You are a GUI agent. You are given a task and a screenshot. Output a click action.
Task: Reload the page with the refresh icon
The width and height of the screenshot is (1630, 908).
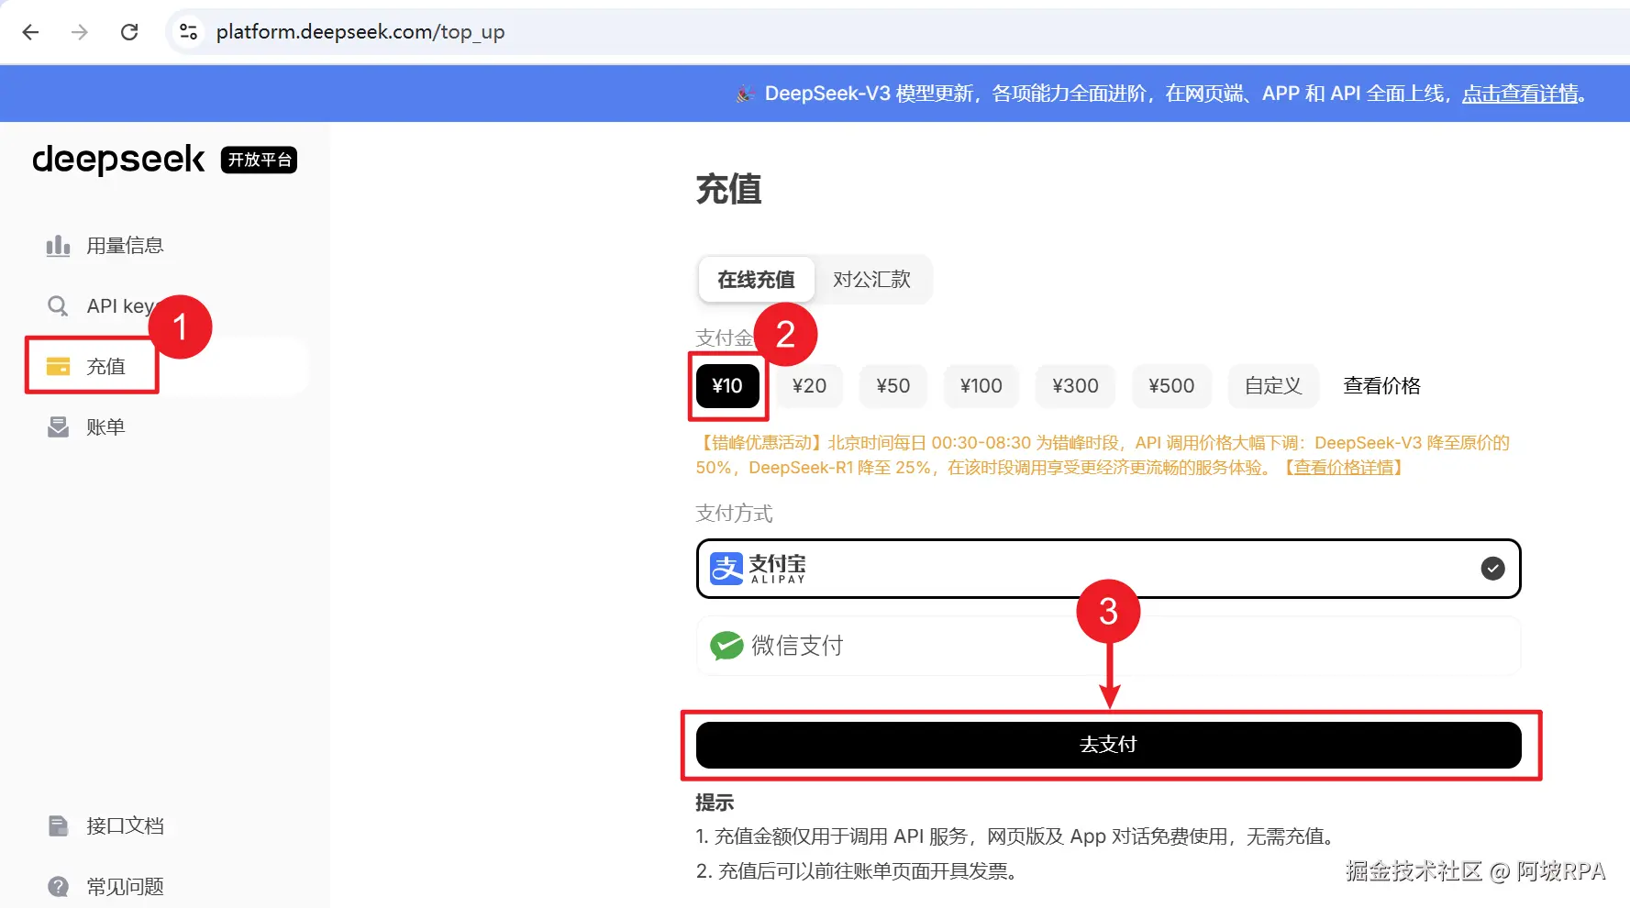coord(129,32)
